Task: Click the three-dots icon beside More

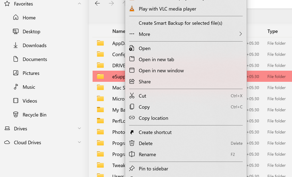Action: (132, 34)
